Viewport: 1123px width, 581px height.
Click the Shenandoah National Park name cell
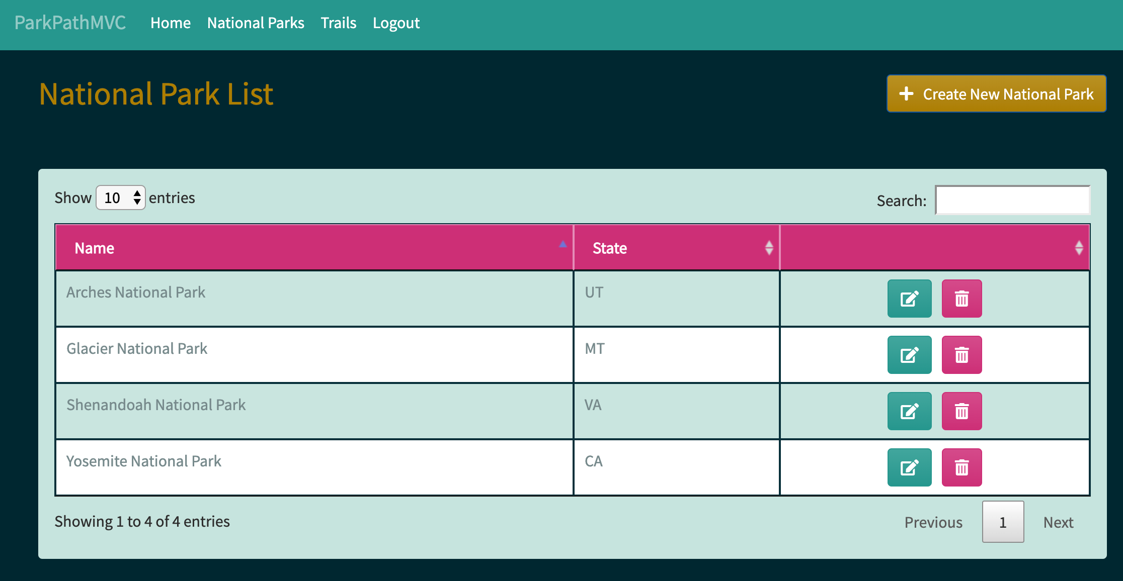[314, 411]
